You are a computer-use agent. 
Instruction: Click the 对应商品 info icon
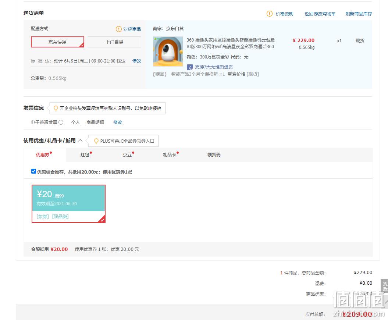[x=119, y=29]
